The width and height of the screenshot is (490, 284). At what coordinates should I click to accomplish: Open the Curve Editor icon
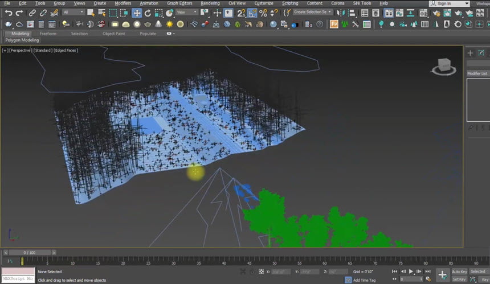click(x=399, y=13)
